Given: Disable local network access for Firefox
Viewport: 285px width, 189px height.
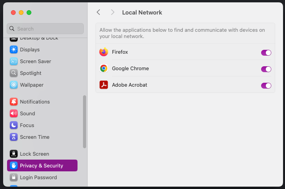Looking at the screenshot, I should [x=266, y=53].
